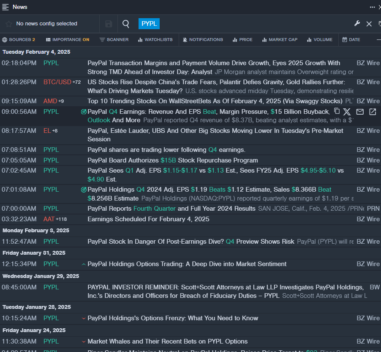Open the Sources dropdown
The height and width of the screenshot is (352, 381).
pyautogui.click(x=19, y=40)
